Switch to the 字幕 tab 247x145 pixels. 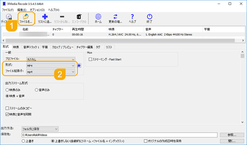click(45, 47)
